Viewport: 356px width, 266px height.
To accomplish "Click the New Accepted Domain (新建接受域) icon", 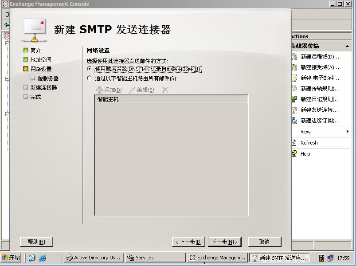I will [x=294, y=67].
